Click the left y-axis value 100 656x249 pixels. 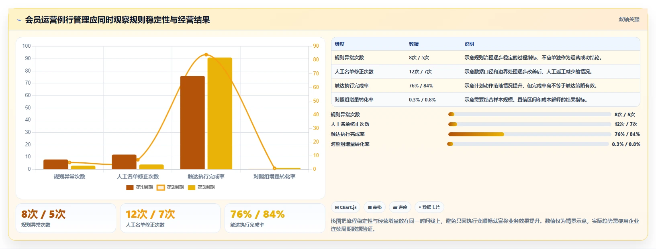(x=27, y=46)
